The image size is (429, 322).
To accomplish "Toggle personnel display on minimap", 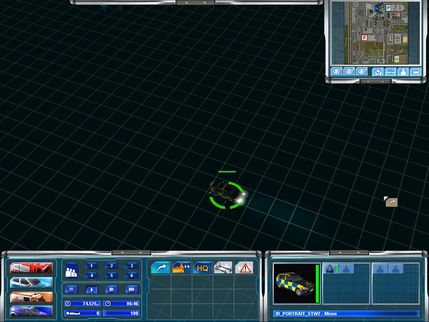I will (403, 72).
